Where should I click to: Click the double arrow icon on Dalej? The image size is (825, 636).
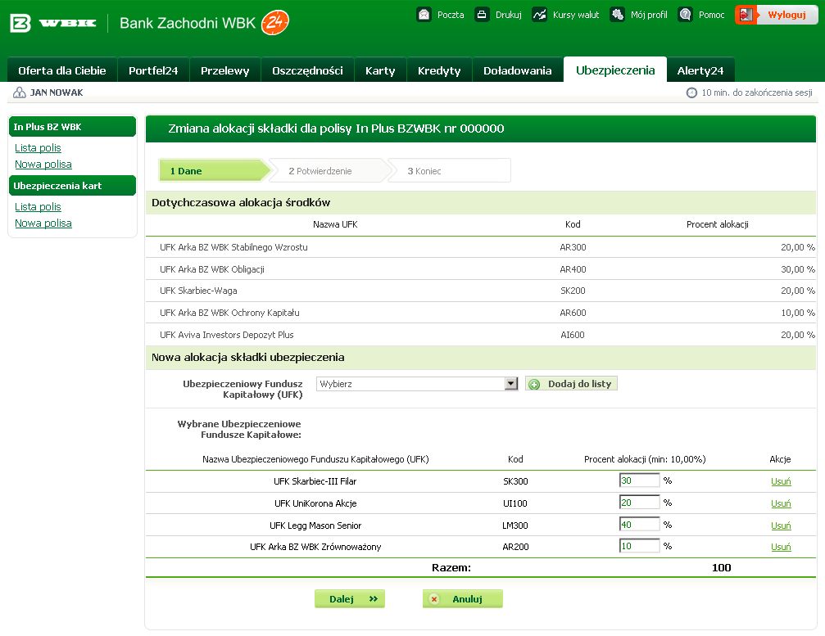374,598
